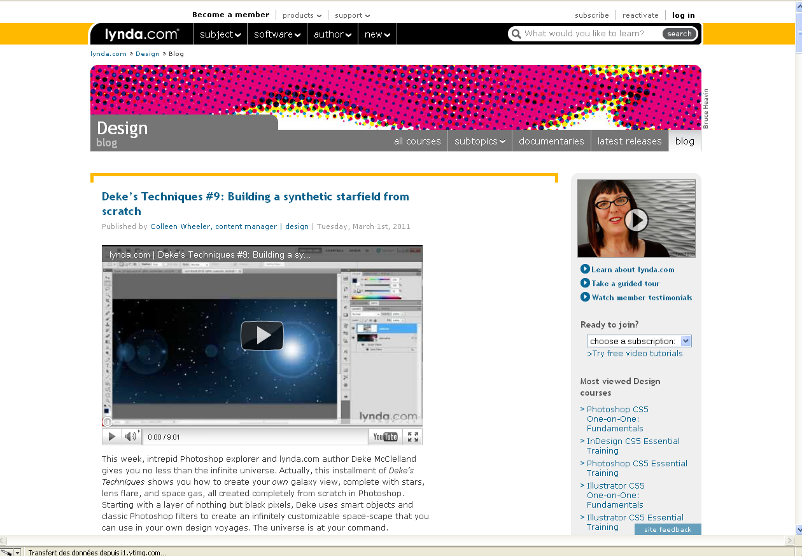Click the lynda.com logo
Viewport: 802px width, 556px height.
142,34
